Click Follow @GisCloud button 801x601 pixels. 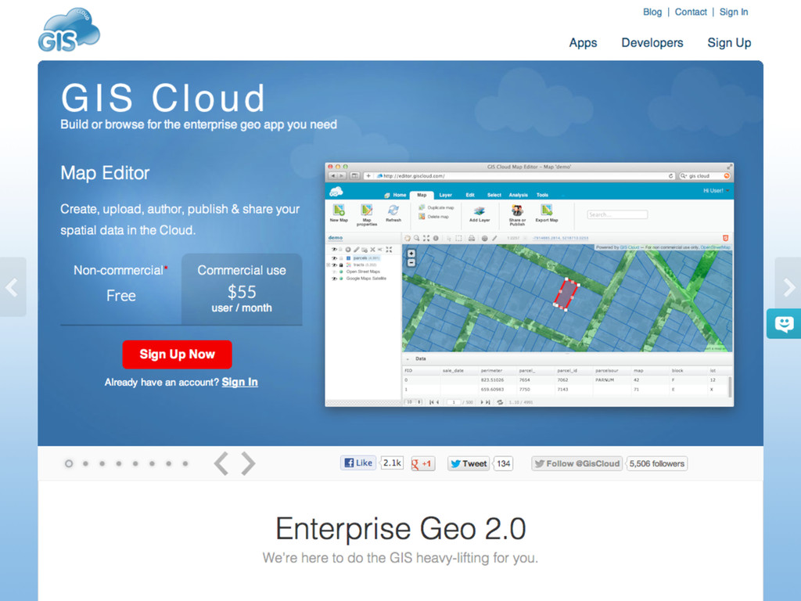577,463
